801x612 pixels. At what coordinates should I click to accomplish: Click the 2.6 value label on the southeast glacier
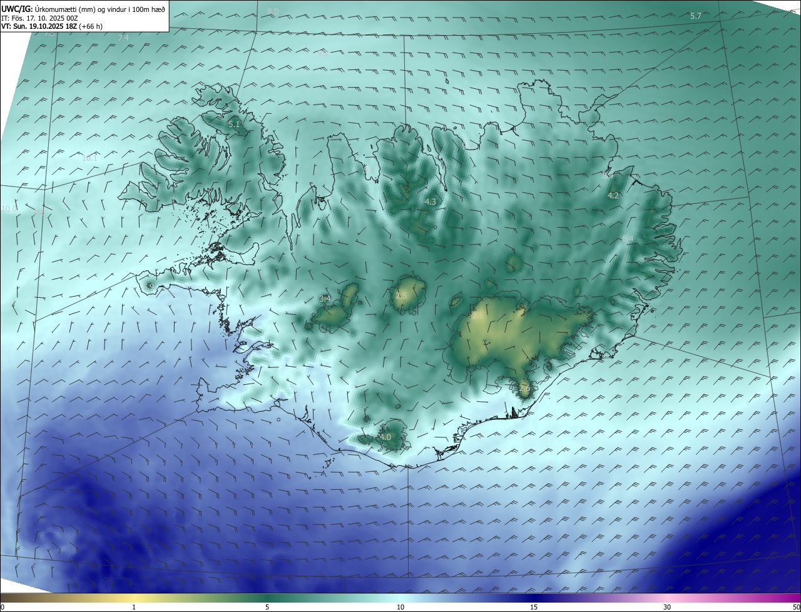(x=524, y=389)
